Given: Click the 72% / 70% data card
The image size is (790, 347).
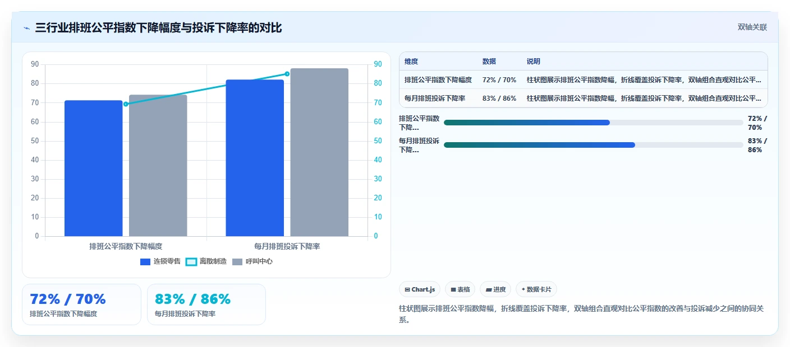Looking at the screenshot, I should tap(81, 304).
